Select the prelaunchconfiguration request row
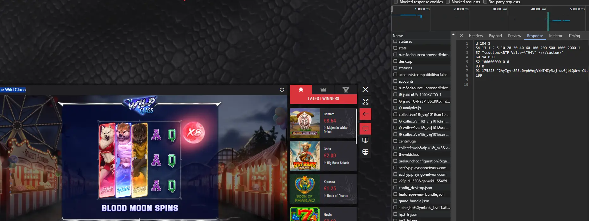Screen dimensions: 589x221 (421, 161)
